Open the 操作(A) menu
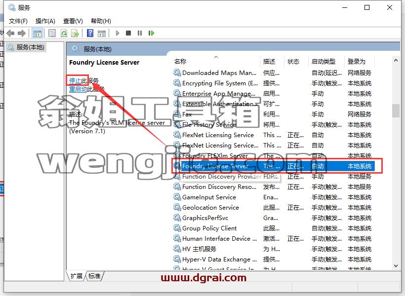 (45, 21)
